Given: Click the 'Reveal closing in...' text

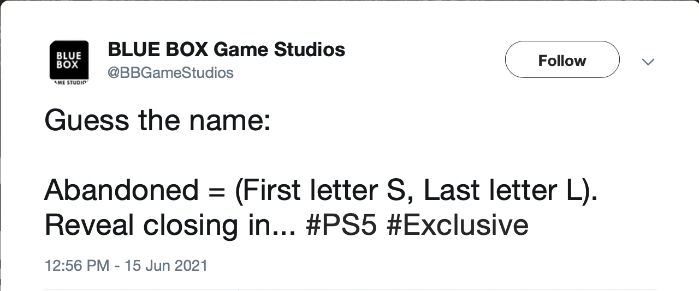Looking at the screenshot, I should (170, 225).
